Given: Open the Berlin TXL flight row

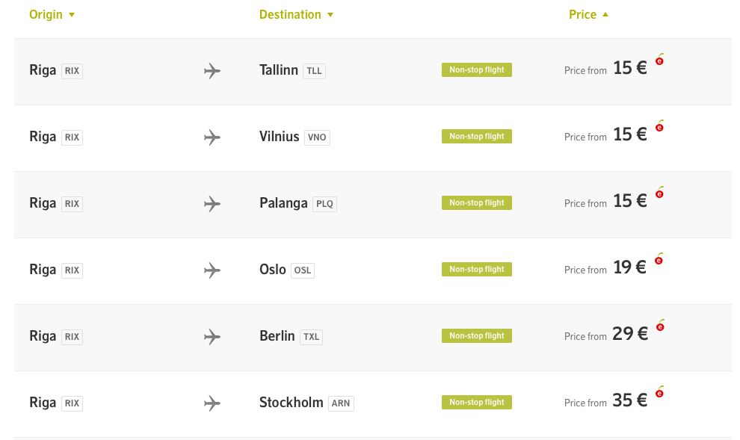Looking at the screenshot, I should pos(277,336).
